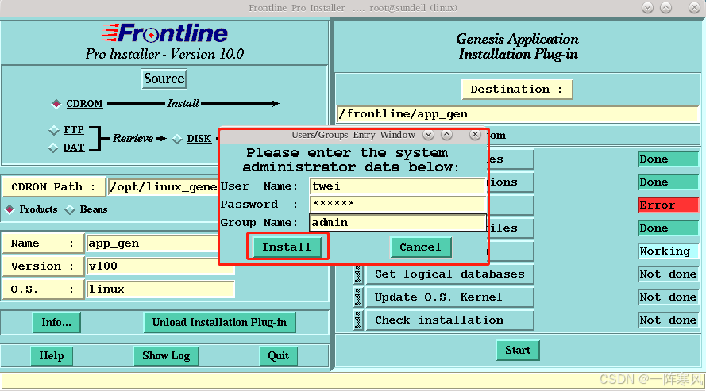Image resolution: width=706 pixels, height=391 pixels.
Task: Quit the Frontline installer
Action: [278, 356]
